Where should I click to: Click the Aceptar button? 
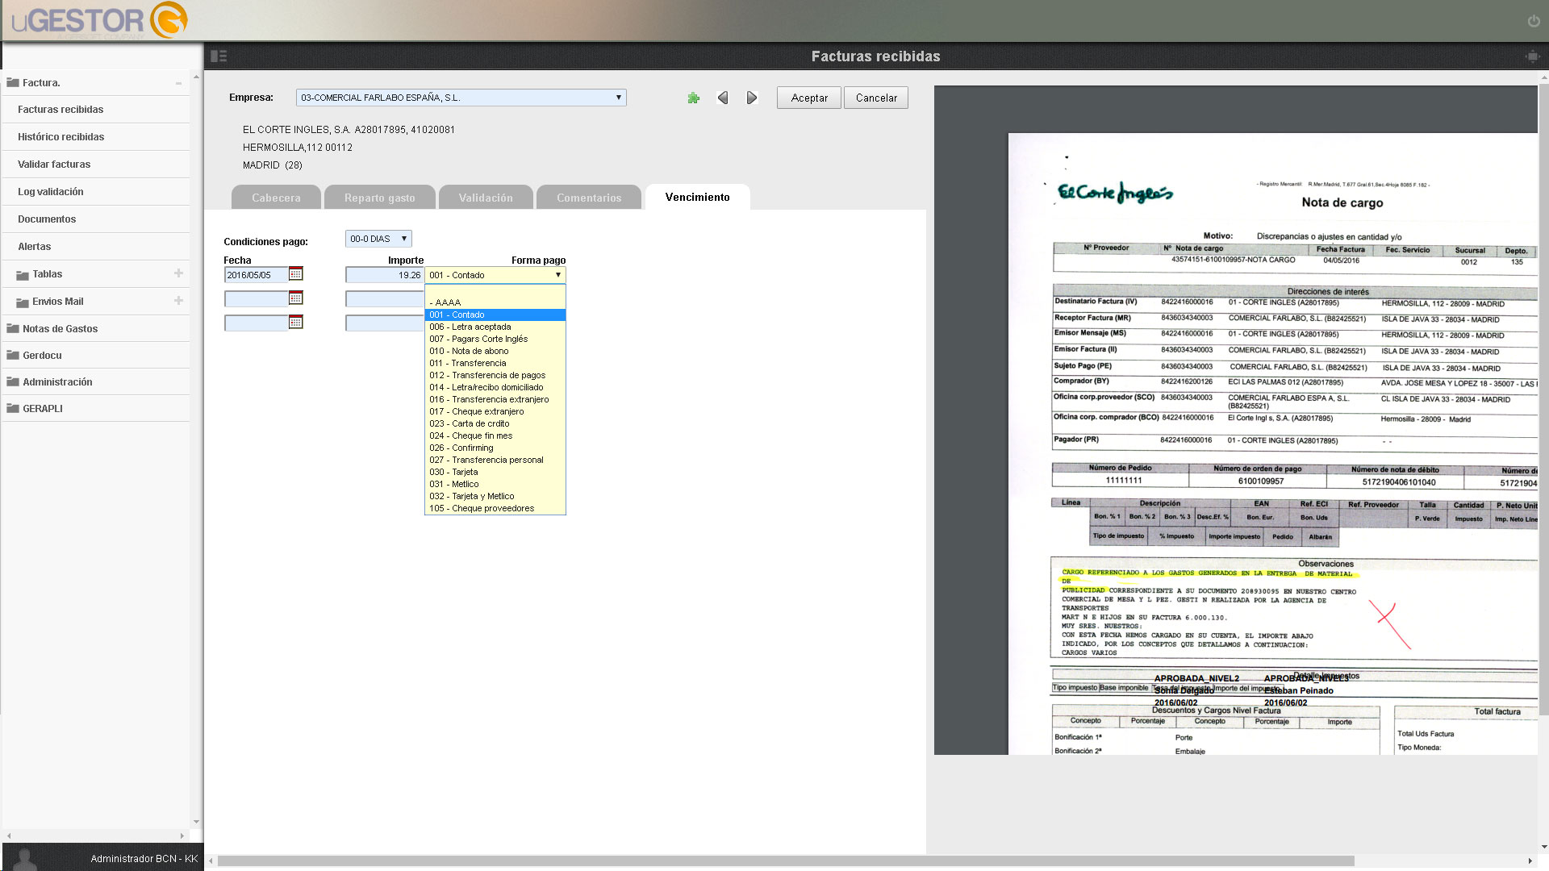(x=809, y=98)
